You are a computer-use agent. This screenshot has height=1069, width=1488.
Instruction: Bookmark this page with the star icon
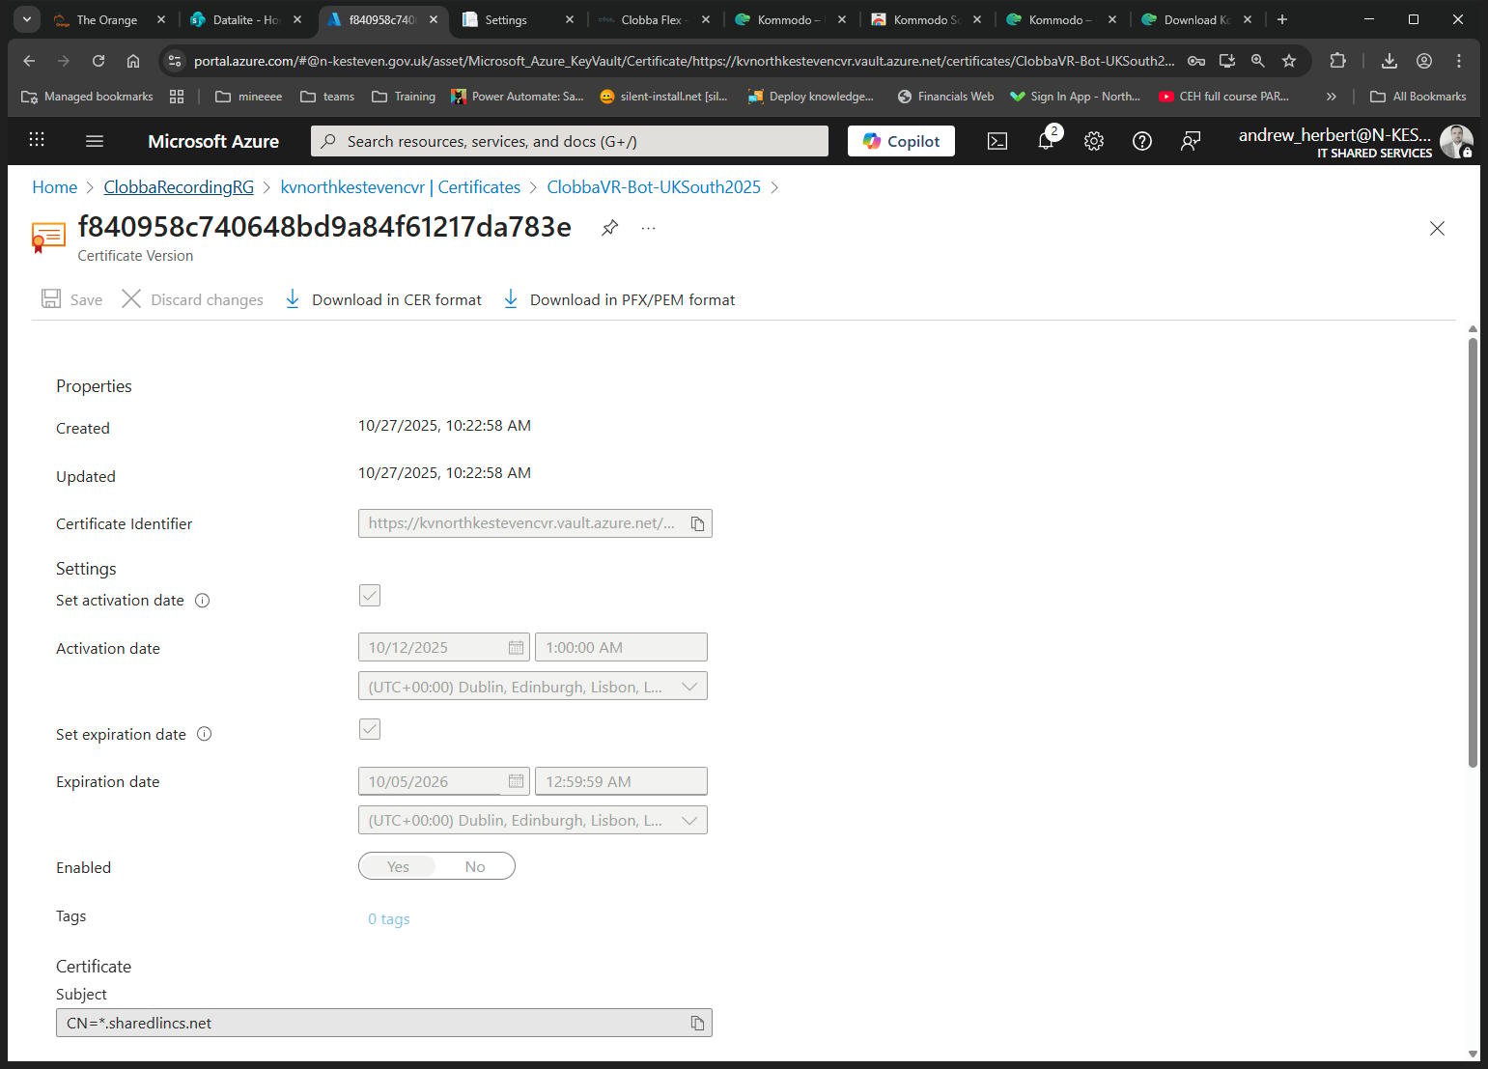tap(1289, 61)
